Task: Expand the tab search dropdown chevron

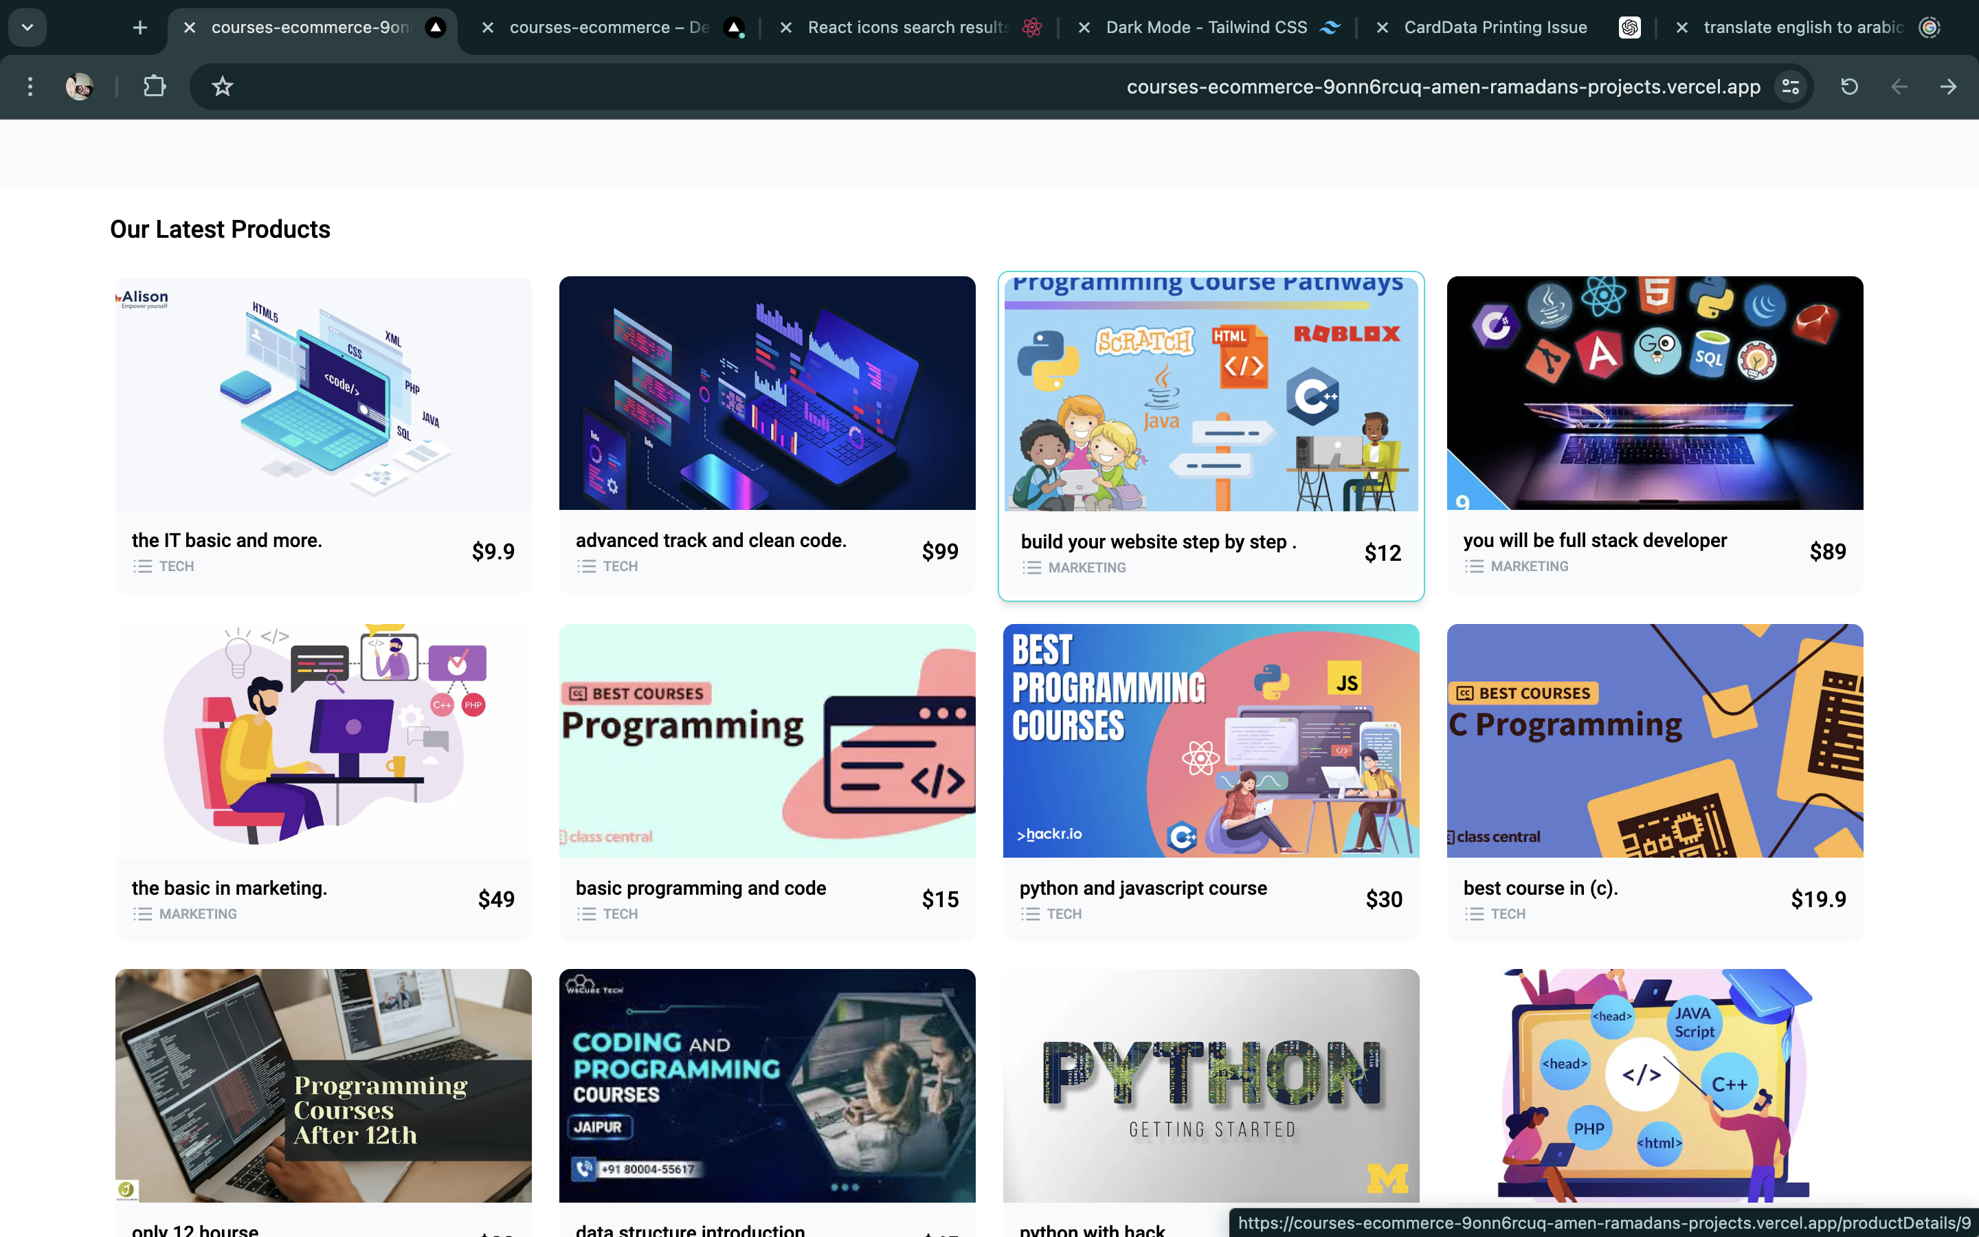Action: (27, 27)
